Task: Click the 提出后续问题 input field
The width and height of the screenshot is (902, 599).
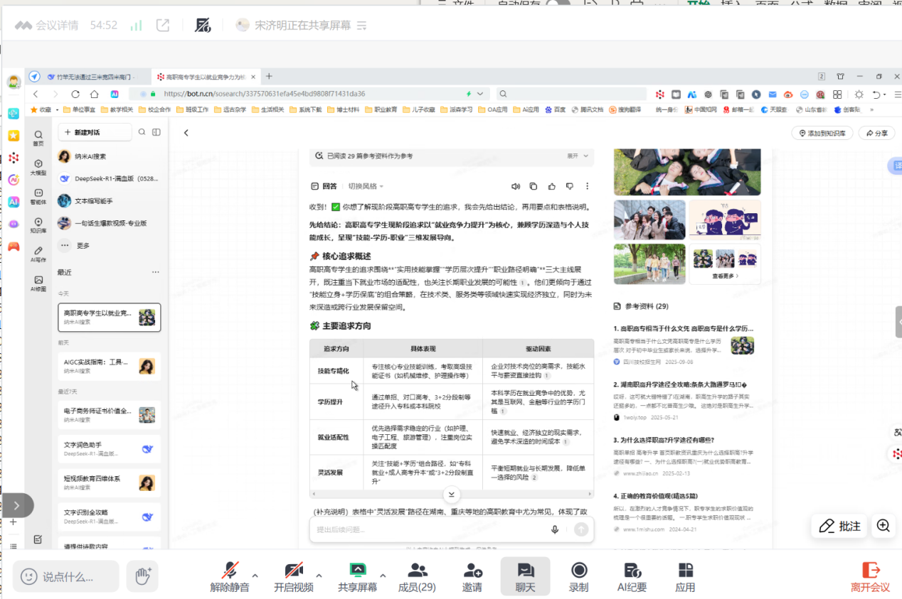Action: pyautogui.click(x=427, y=529)
